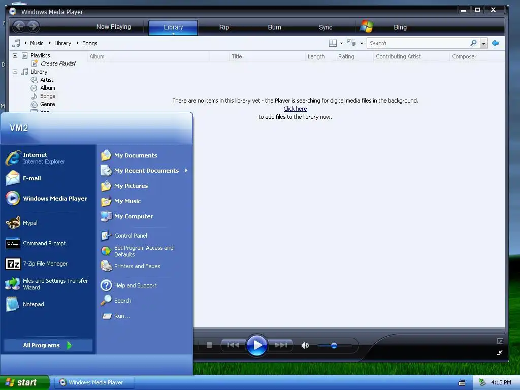Open E-mail from the Start menu
The width and height of the screenshot is (520, 390).
tap(48, 178)
